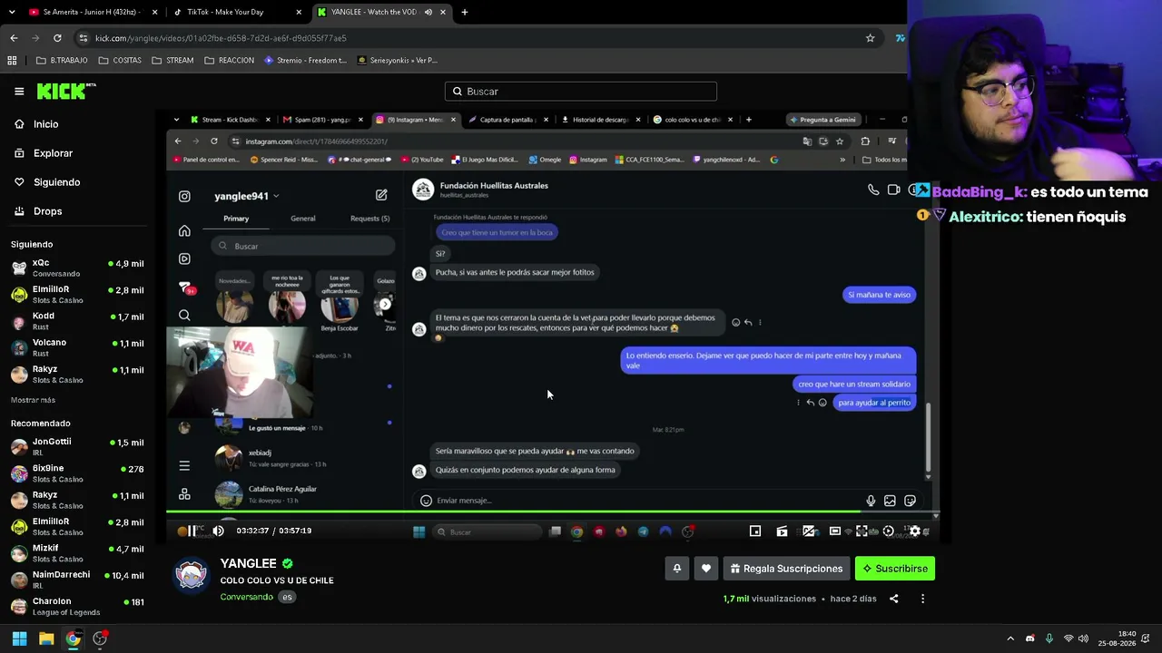The width and height of the screenshot is (1162, 653).
Task: Click the Instagram voice message microphone in stream
Action: (871, 501)
